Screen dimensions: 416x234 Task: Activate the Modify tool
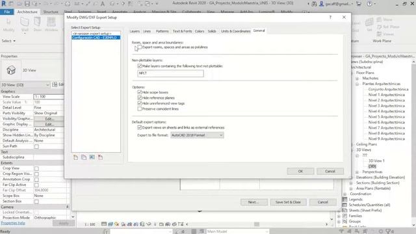coord(8,24)
